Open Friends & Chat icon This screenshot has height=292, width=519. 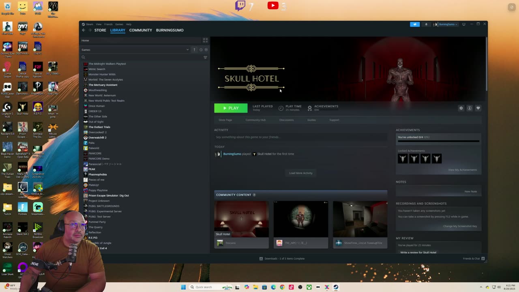(483, 259)
